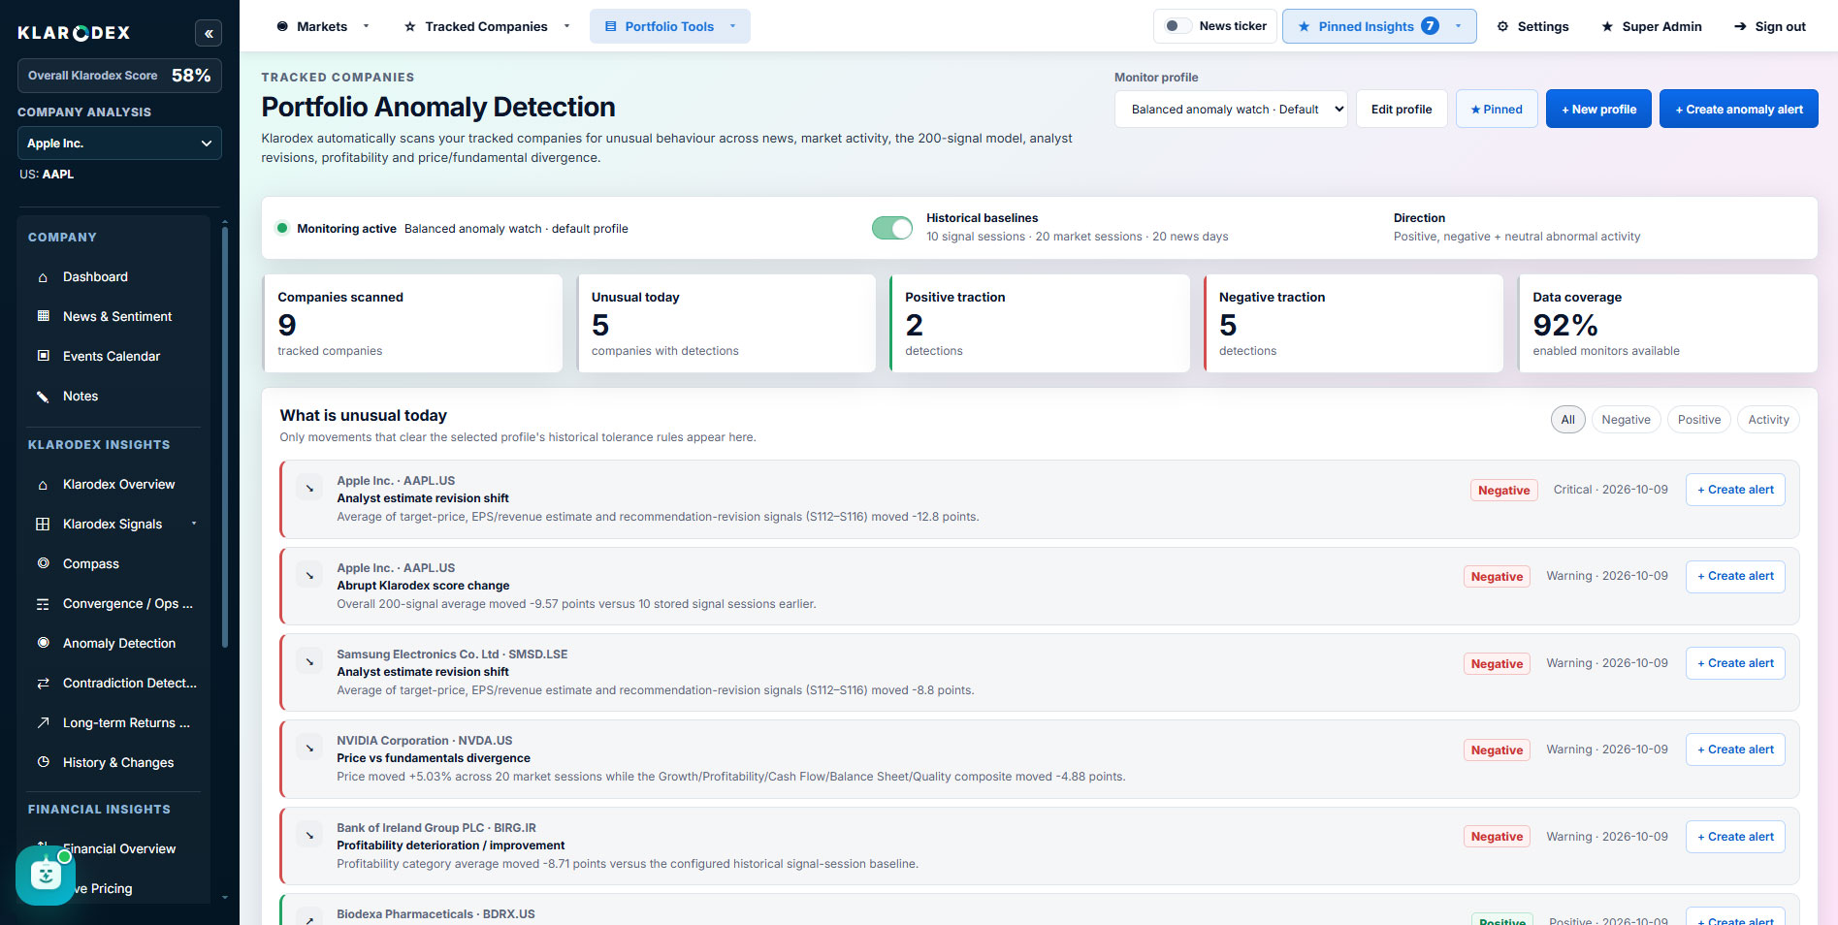Click the Convergence / Ops icon
The height and width of the screenshot is (925, 1838).
pyautogui.click(x=43, y=604)
